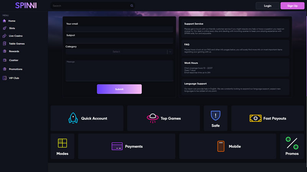Click the Promotions gift icon

click(5, 69)
